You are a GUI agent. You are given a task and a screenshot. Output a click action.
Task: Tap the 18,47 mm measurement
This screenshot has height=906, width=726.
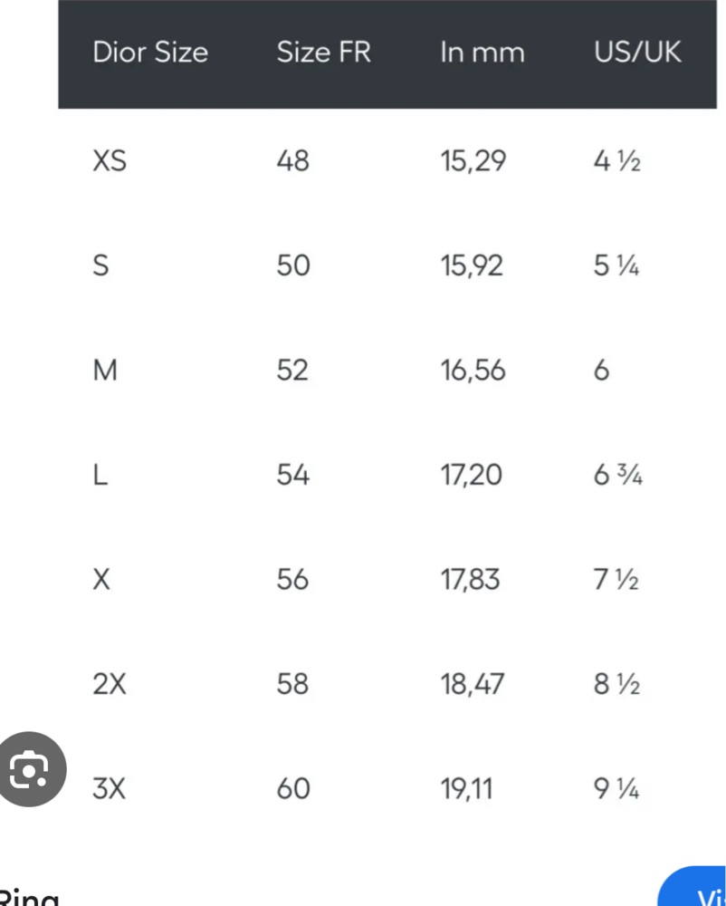pos(473,683)
